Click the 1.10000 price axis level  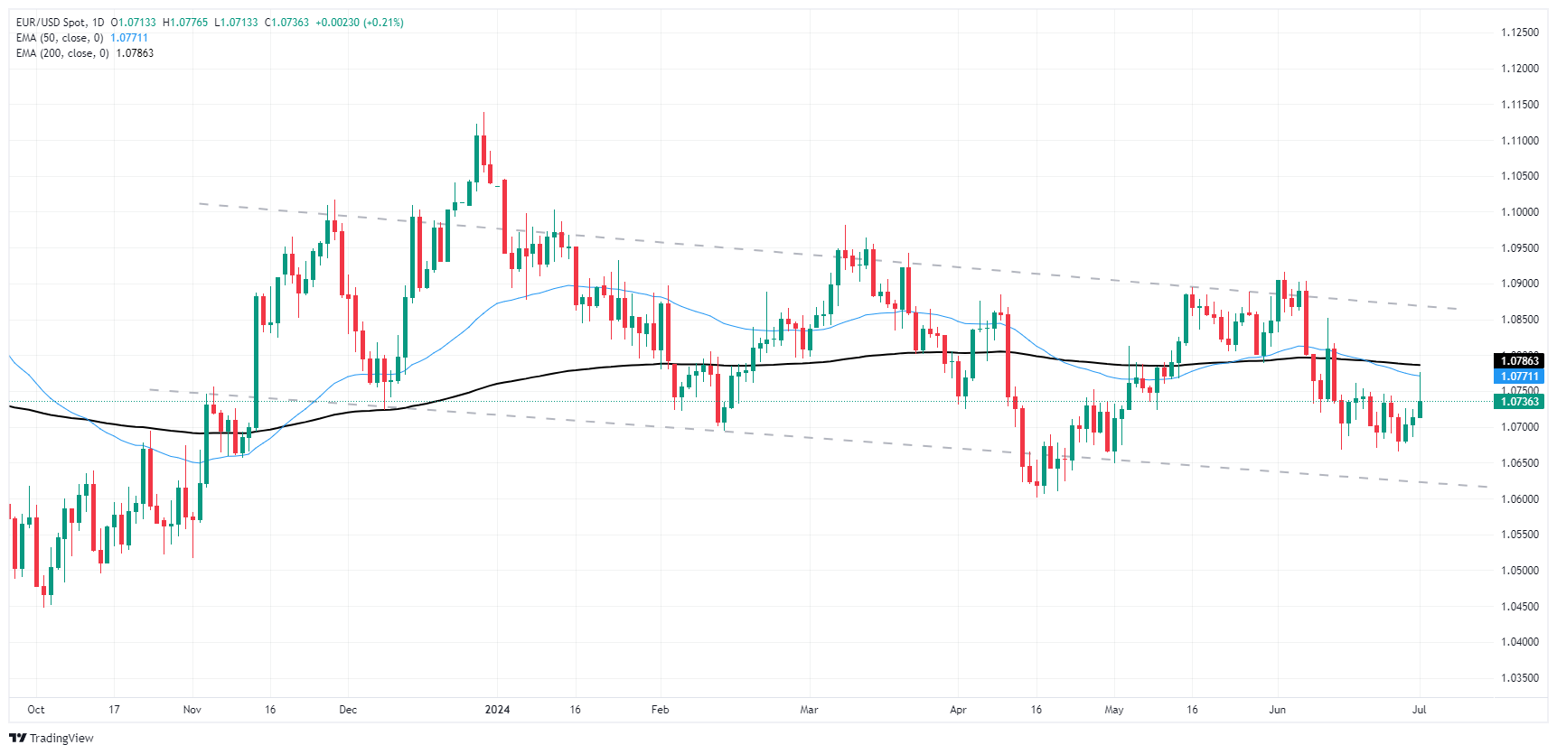(x=1520, y=212)
